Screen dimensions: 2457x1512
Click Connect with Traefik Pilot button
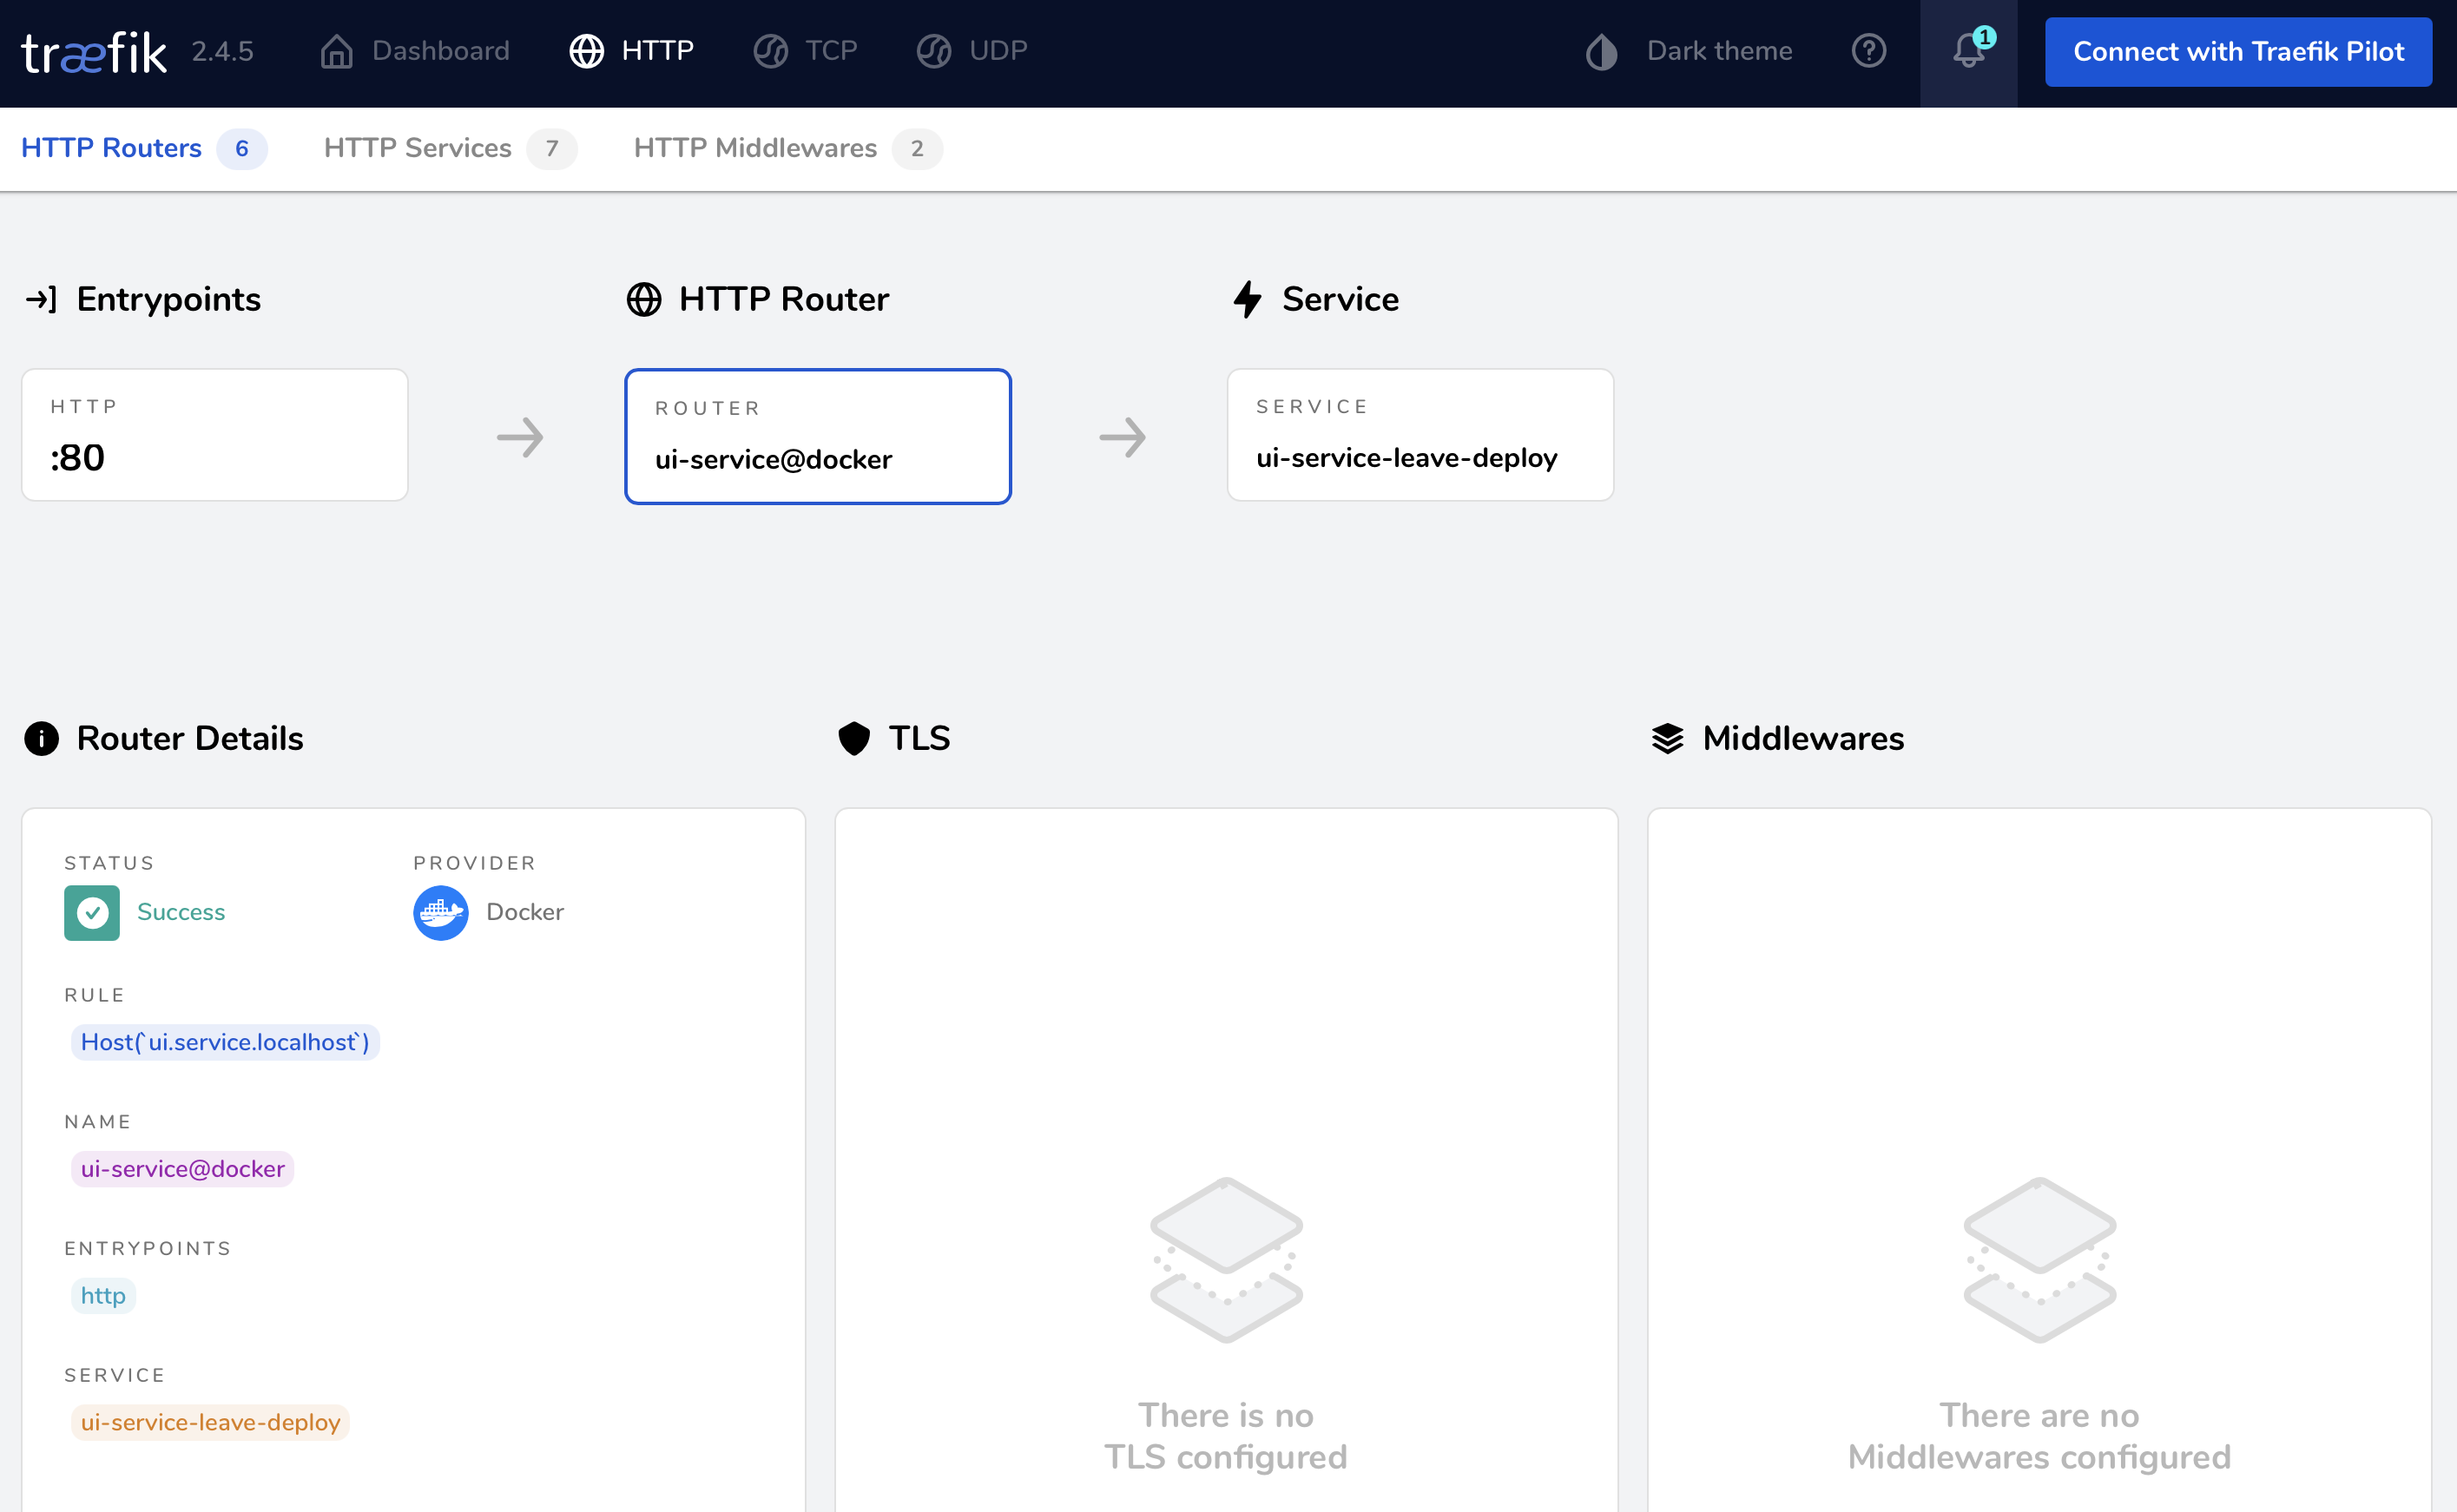pyautogui.click(x=2236, y=49)
